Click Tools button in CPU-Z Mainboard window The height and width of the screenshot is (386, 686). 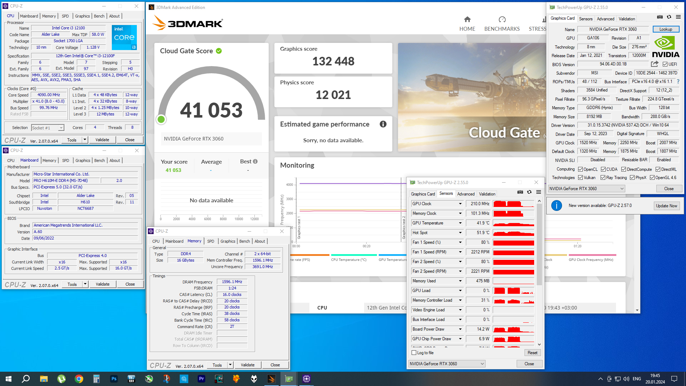pos(72,284)
